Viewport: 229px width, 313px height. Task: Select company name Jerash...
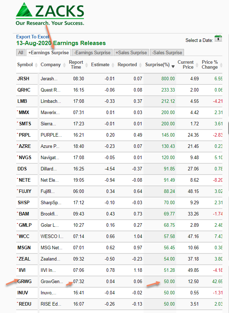point(49,79)
